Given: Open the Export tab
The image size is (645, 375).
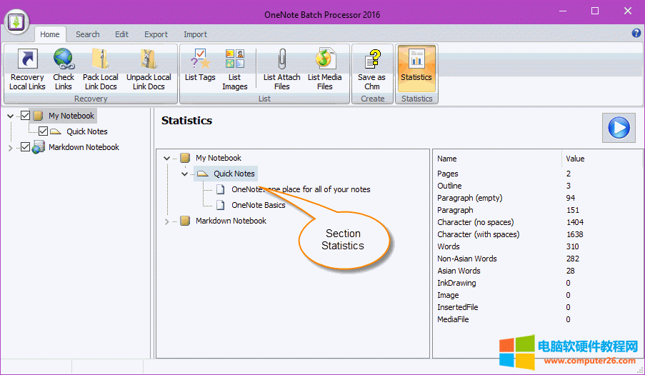Looking at the screenshot, I should tap(156, 34).
